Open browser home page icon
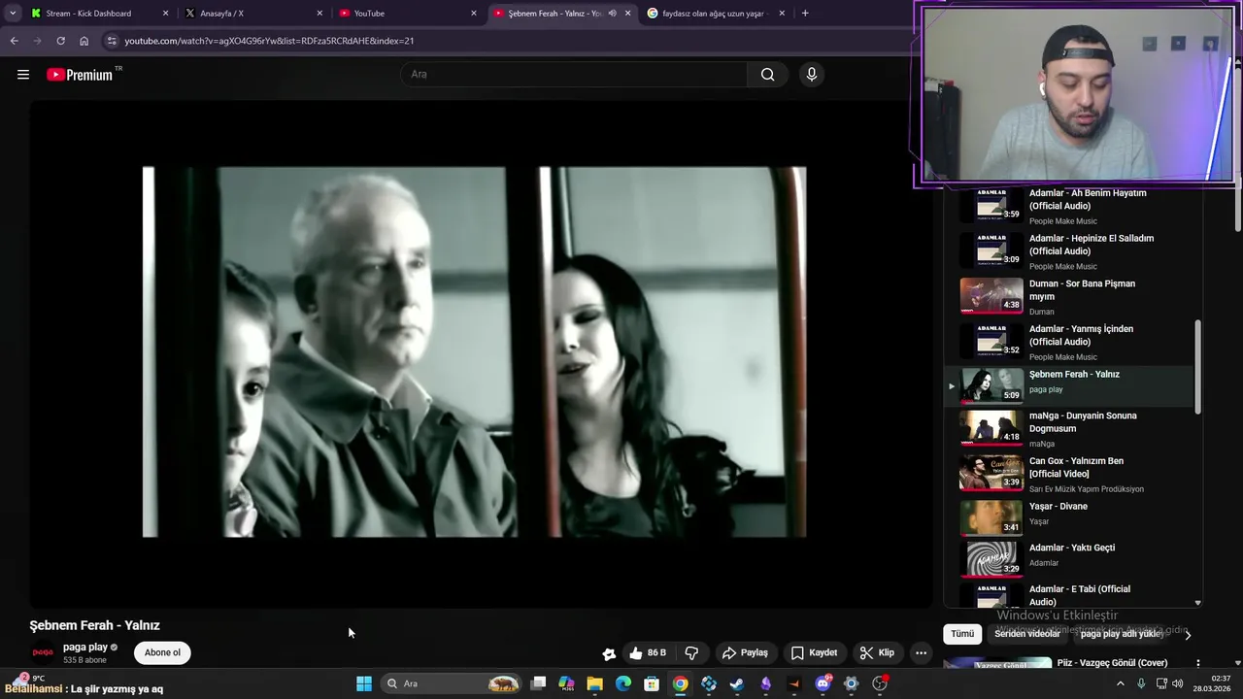The image size is (1243, 699). 84,41
